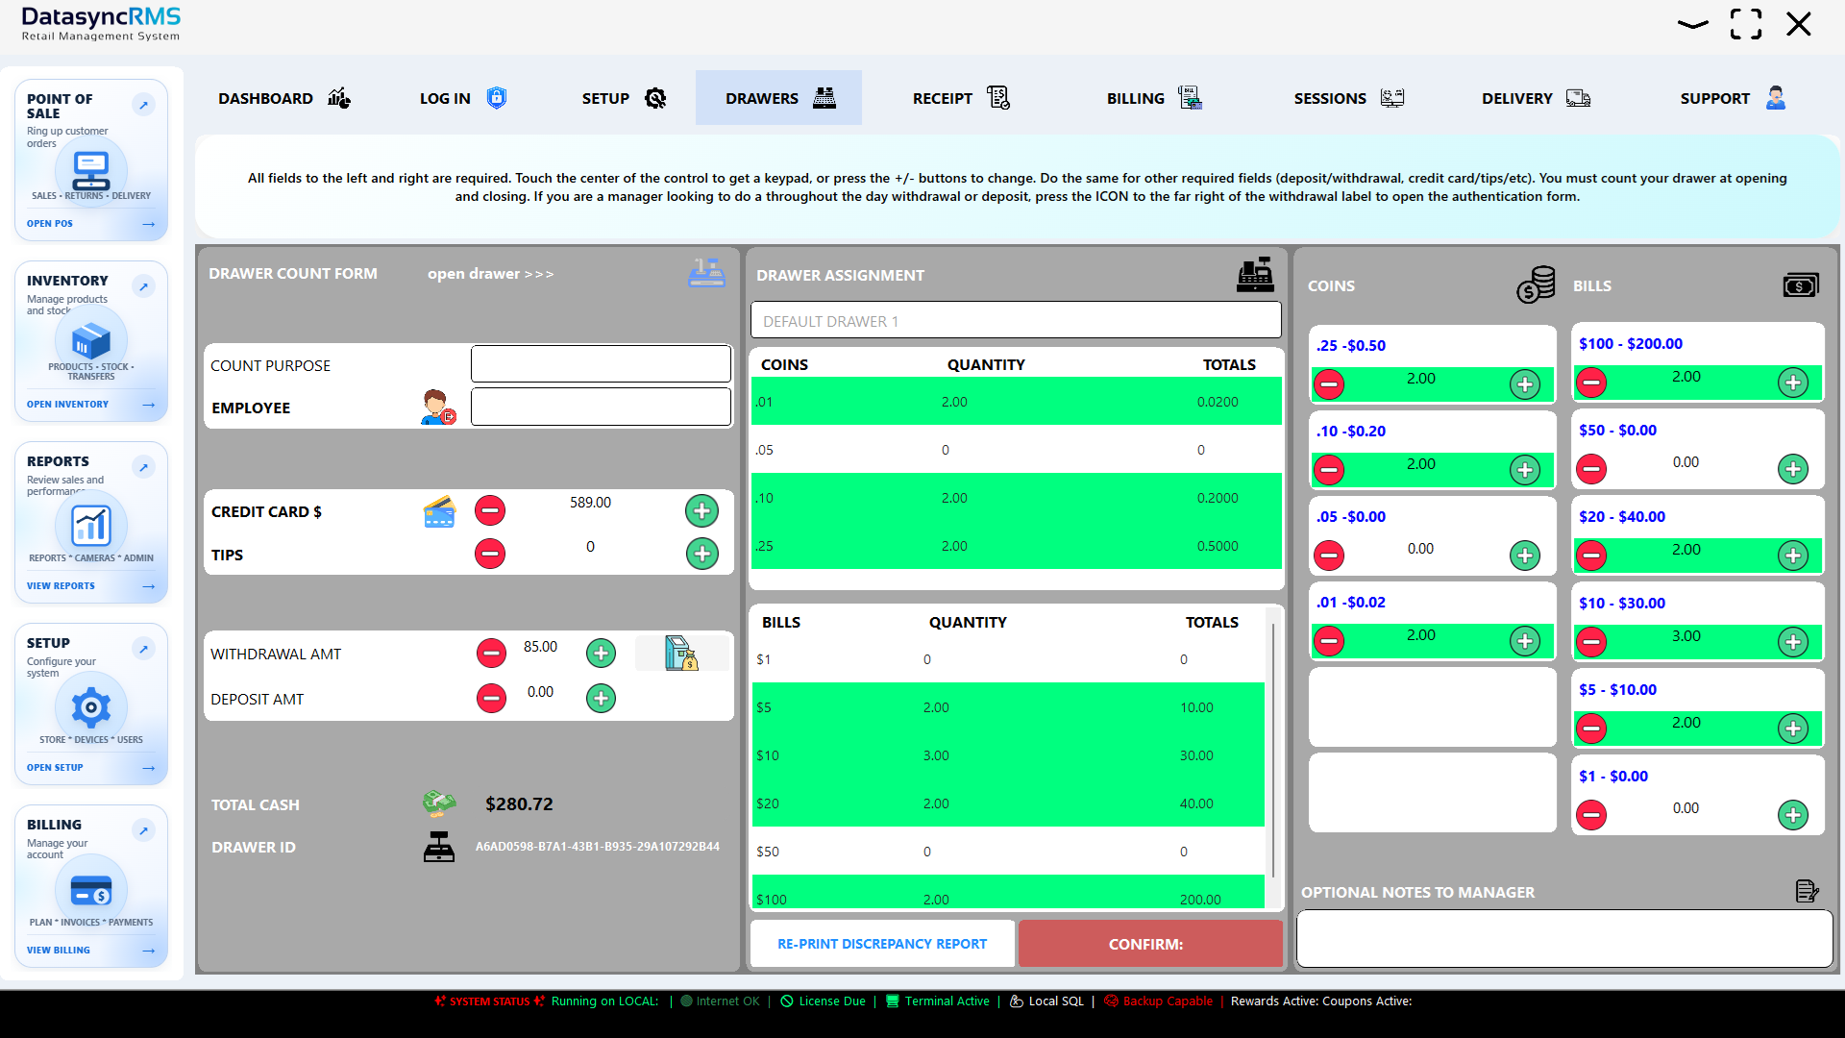The width and height of the screenshot is (1845, 1038).
Task: Open the Reports chart icon in sidebar
Action: pyautogui.click(x=91, y=526)
